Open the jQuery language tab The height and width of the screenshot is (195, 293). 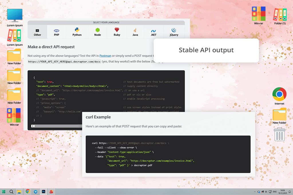point(174,32)
